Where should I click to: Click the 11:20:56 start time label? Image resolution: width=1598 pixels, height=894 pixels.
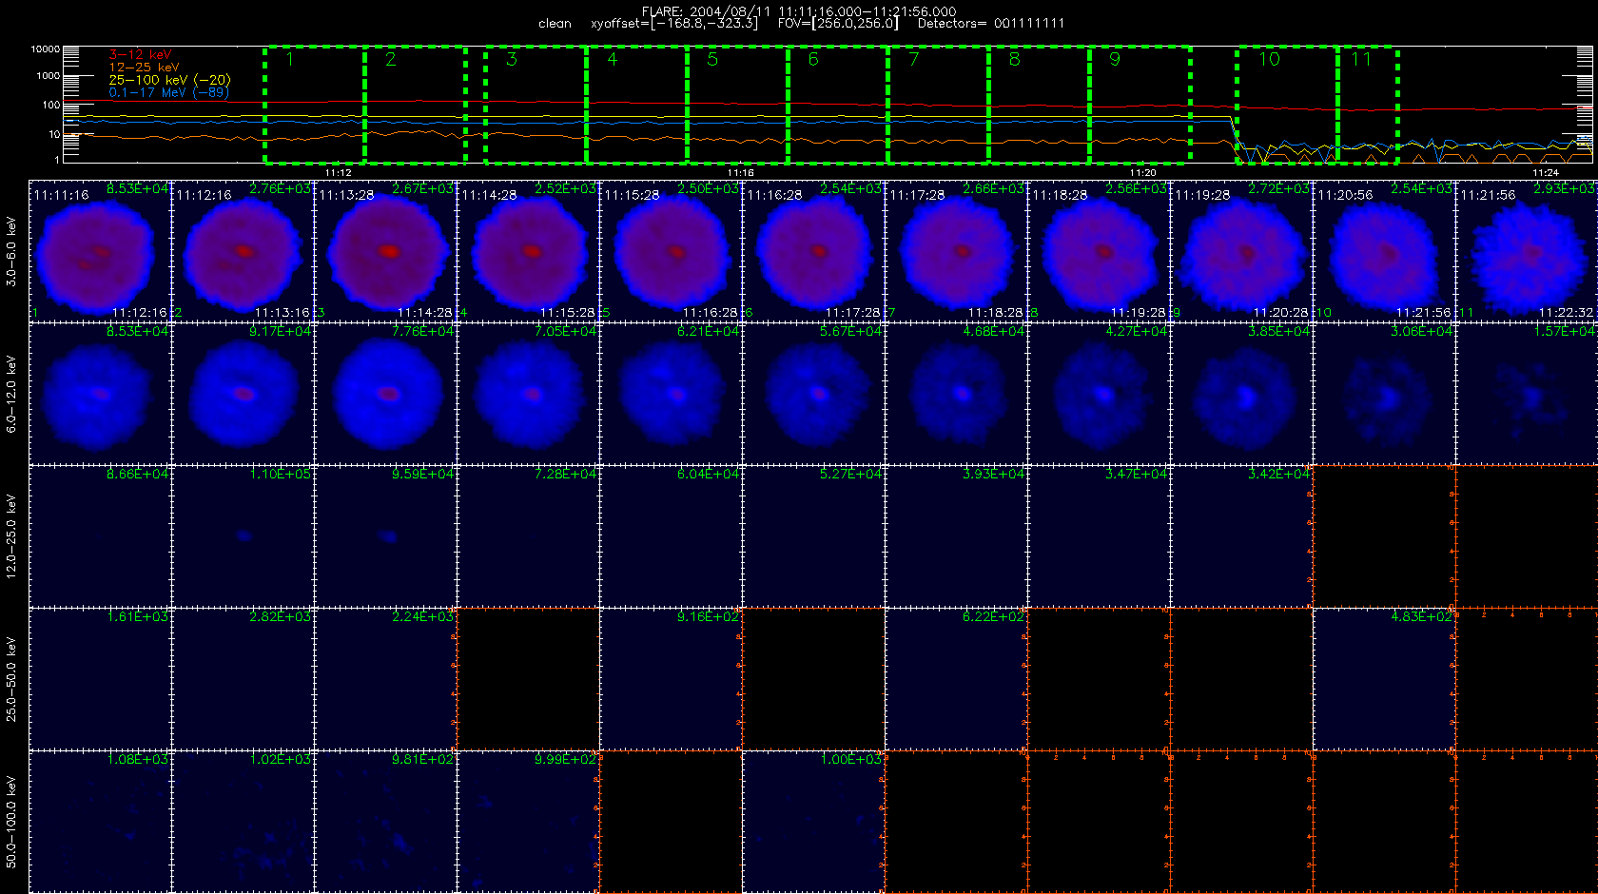(x=1345, y=195)
